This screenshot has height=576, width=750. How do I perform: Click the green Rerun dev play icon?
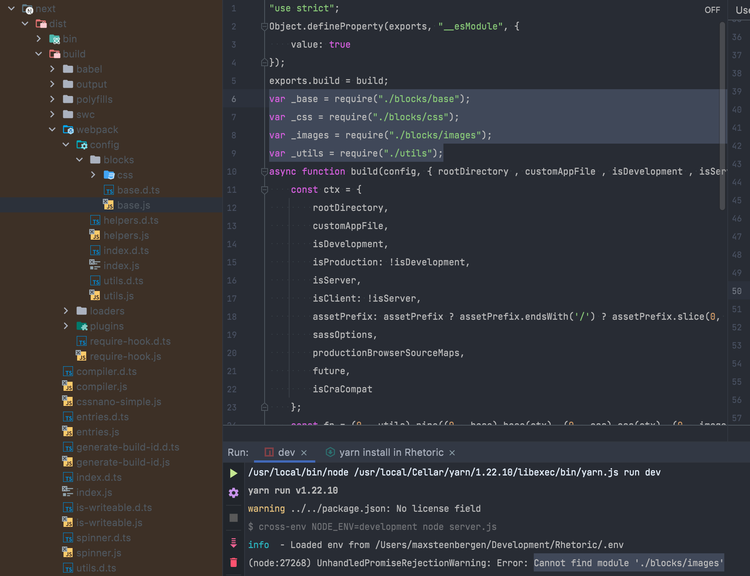[234, 473]
